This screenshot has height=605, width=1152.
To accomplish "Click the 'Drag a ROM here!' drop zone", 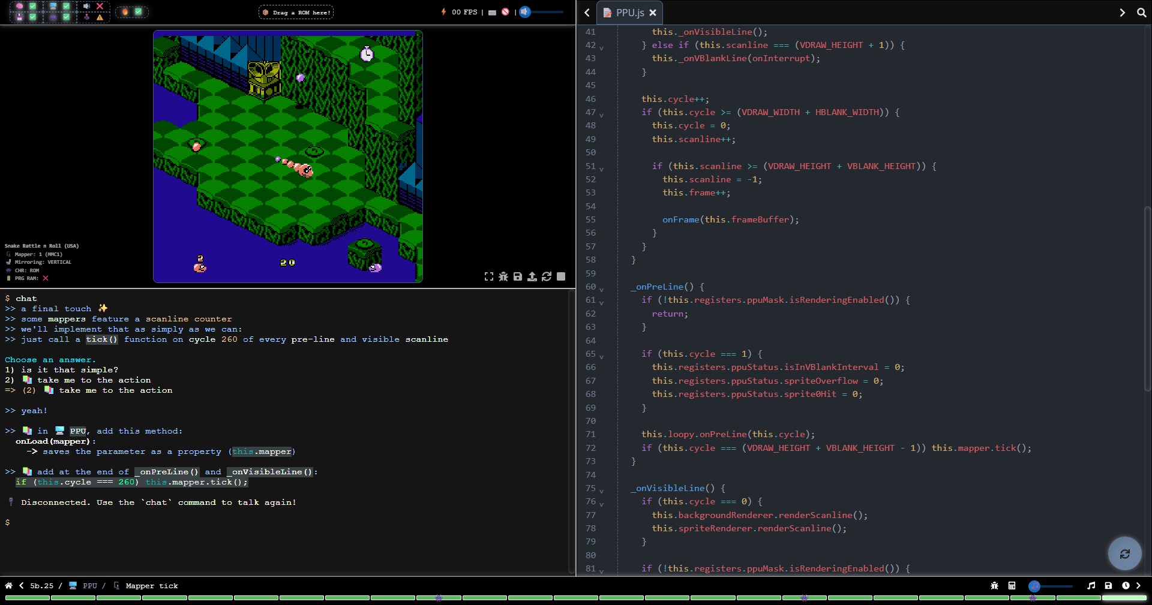I will 296,12.
